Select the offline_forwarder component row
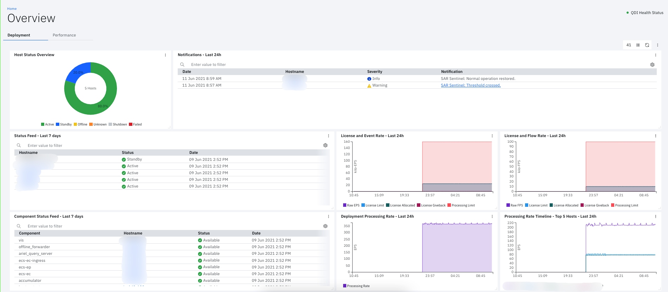 click(172, 247)
